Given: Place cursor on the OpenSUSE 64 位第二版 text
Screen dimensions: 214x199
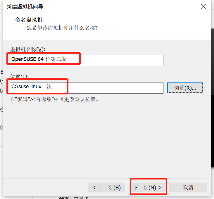Looking at the screenshot, I should [x=39, y=59].
